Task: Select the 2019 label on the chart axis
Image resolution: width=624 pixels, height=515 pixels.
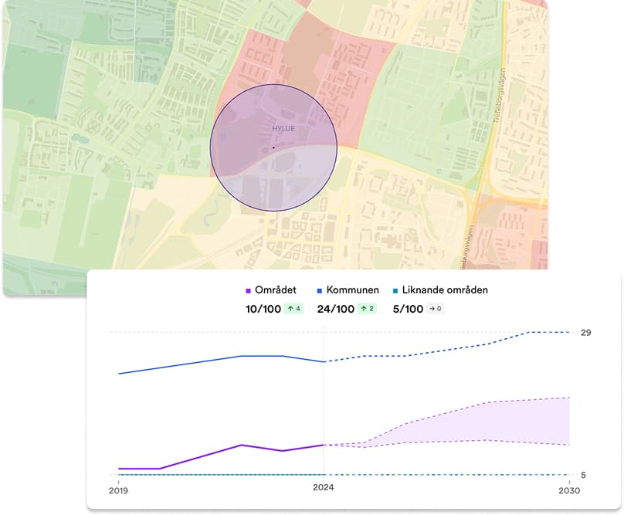Action: pyautogui.click(x=118, y=490)
